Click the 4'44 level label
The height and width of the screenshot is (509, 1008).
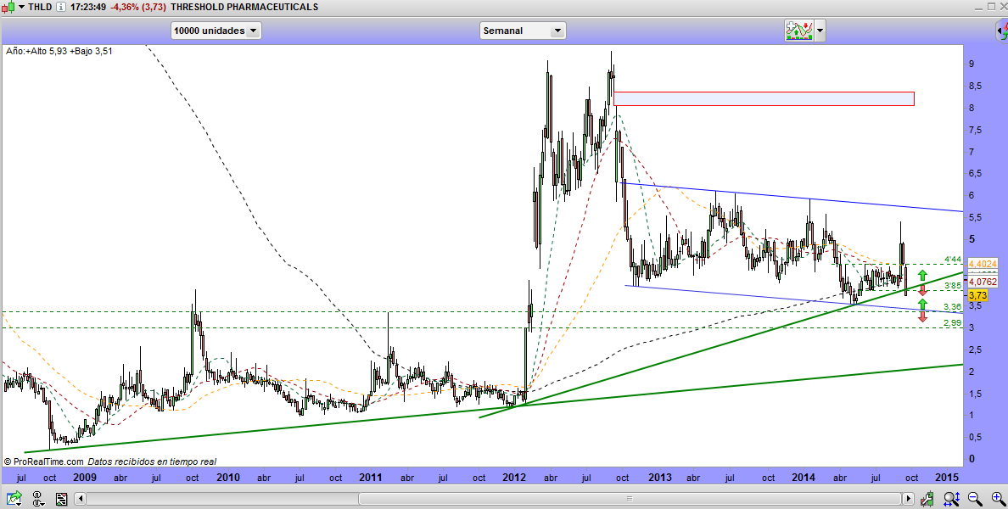pyautogui.click(x=953, y=260)
